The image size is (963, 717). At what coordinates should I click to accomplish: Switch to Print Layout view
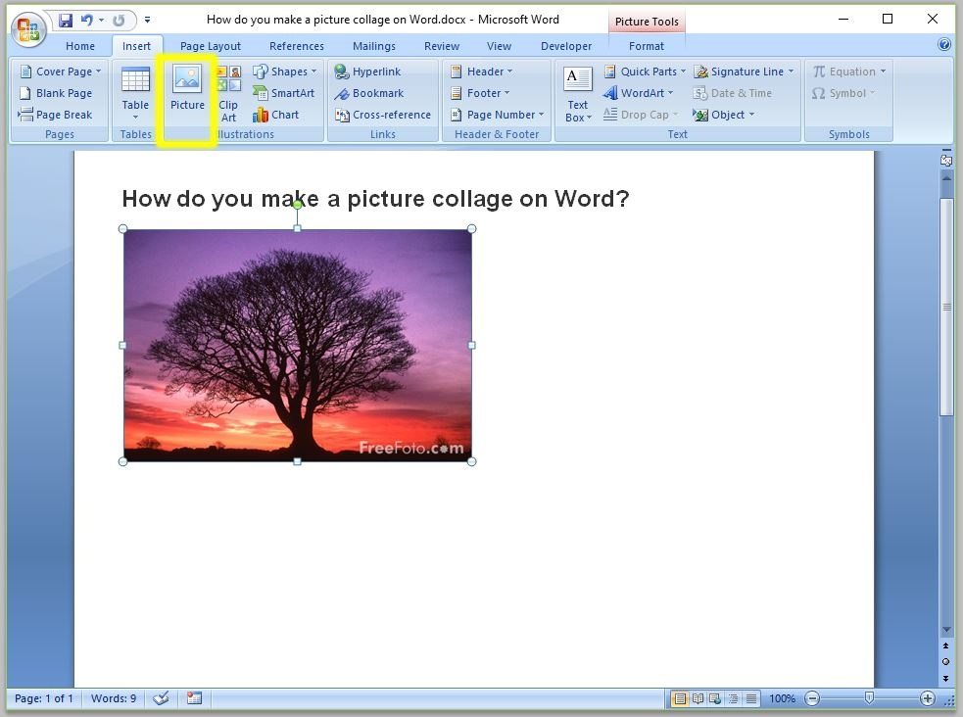coord(680,698)
